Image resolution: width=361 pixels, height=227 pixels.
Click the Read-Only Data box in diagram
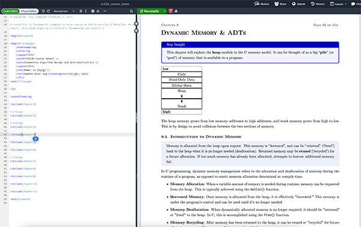click(x=182, y=79)
